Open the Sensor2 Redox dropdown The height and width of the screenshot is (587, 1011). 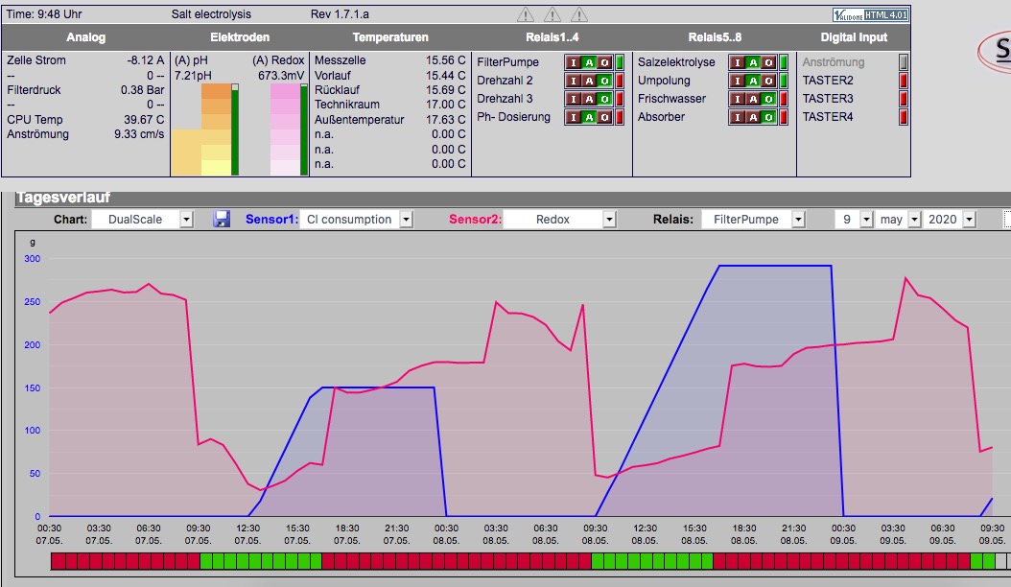pos(559,220)
